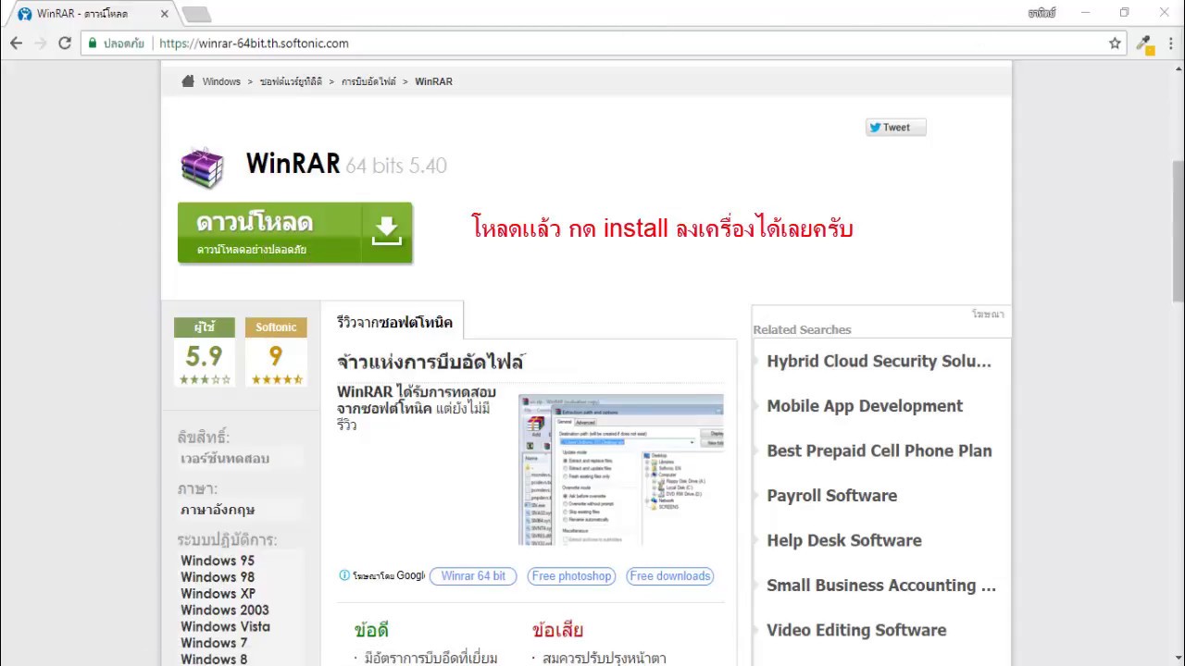Open ซอฟต์แวร์ยูทิลิตี้ breadcrumb link
This screenshot has width=1185, height=666.
(x=291, y=81)
